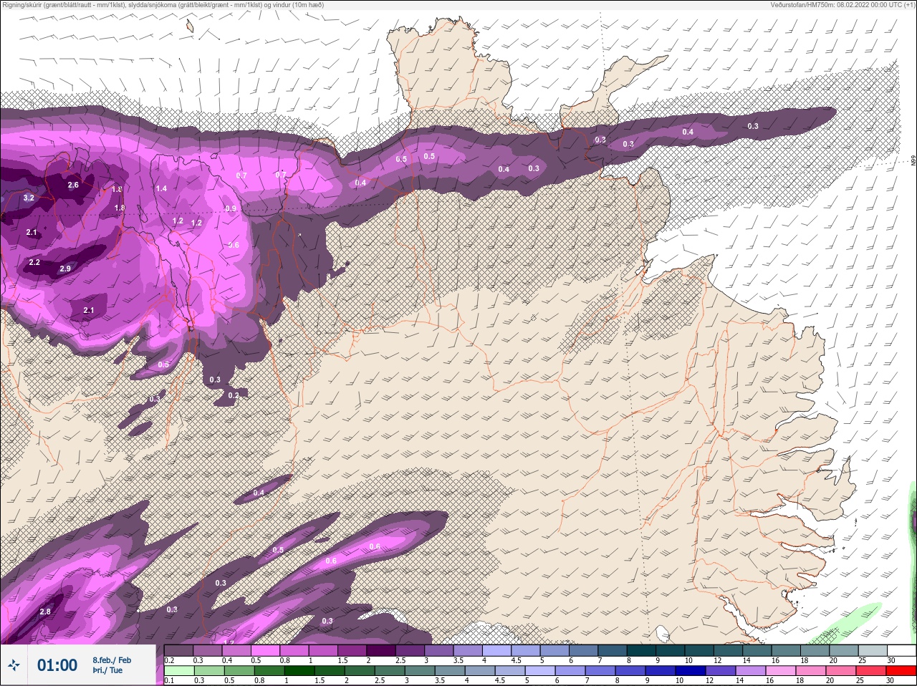Select the lightest green swatch after 0.1, lower legend row

[178, 671]
